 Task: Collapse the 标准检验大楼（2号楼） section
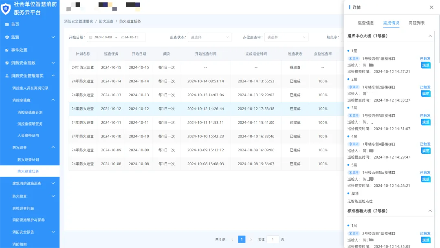coord(430,211)
